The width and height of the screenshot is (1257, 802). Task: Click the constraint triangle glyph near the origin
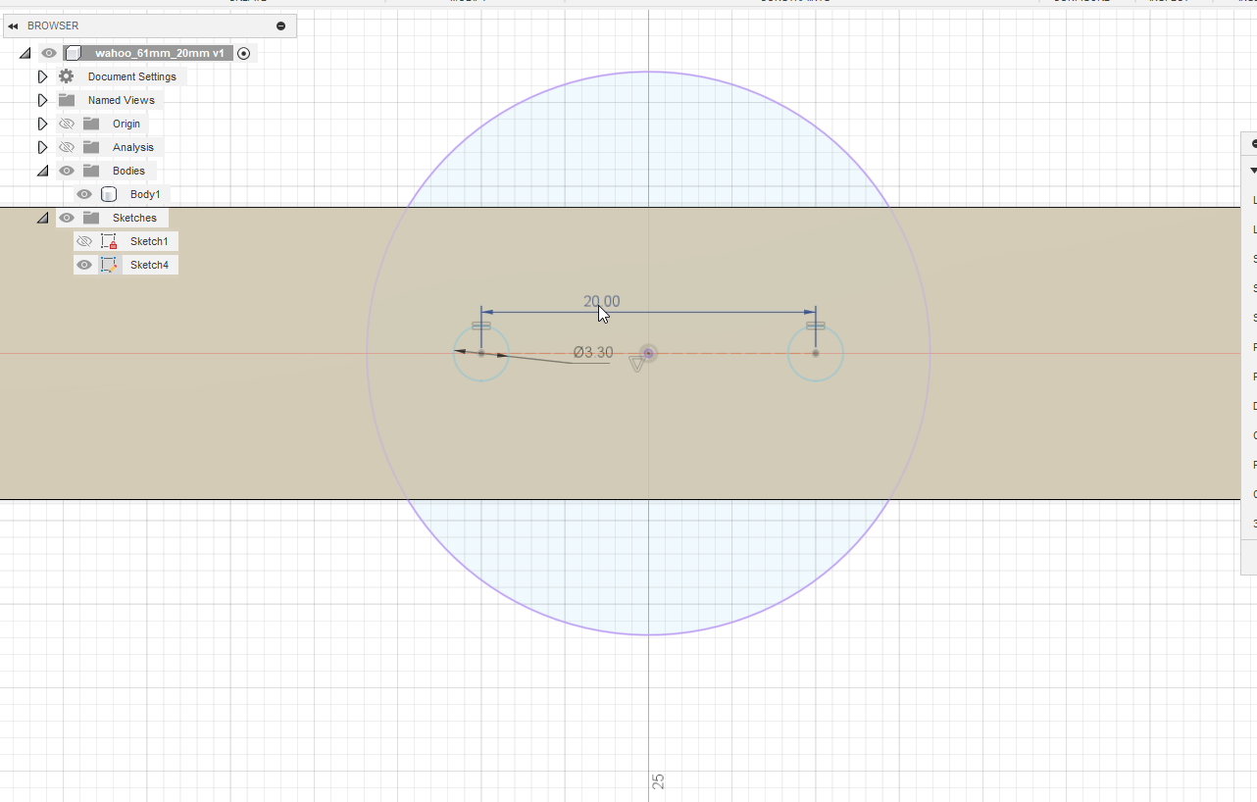(636, 364)
